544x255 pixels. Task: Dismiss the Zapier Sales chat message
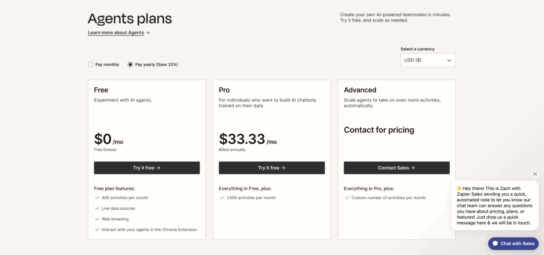pyautogui.click(x=535, y=174)
